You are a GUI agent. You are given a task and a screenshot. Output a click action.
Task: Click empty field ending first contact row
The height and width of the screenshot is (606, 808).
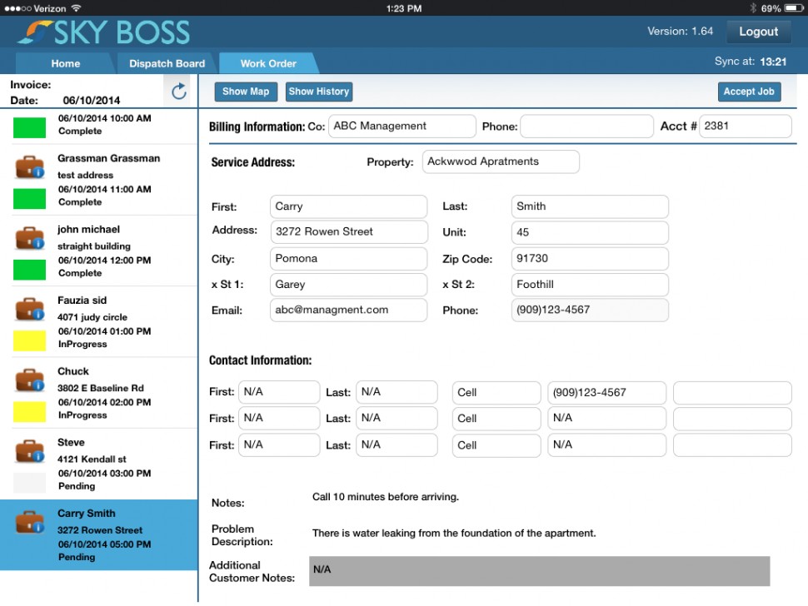732,392
